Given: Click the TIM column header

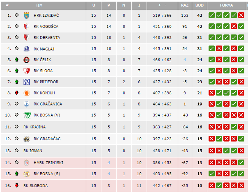Looking at the screenshot, I should click(39, 5).
